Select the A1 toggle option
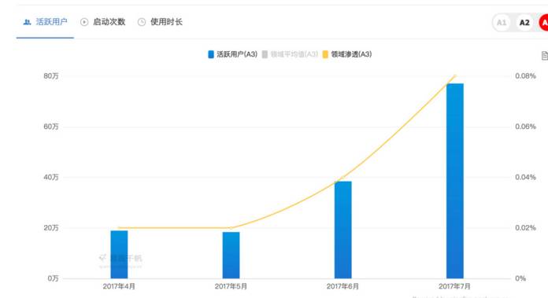Screen dimensions: 548x298 click(502, 23)
